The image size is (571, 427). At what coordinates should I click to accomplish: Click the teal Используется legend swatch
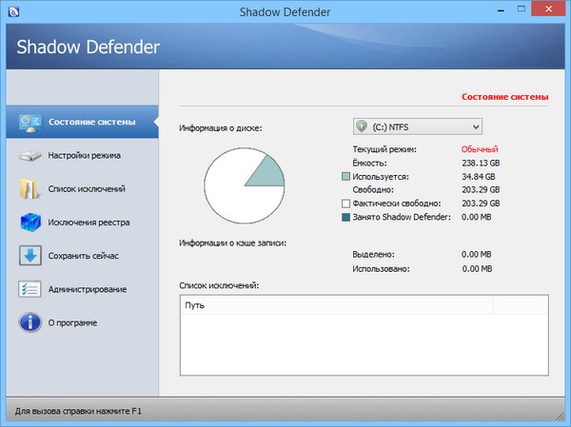pos(346,177)
